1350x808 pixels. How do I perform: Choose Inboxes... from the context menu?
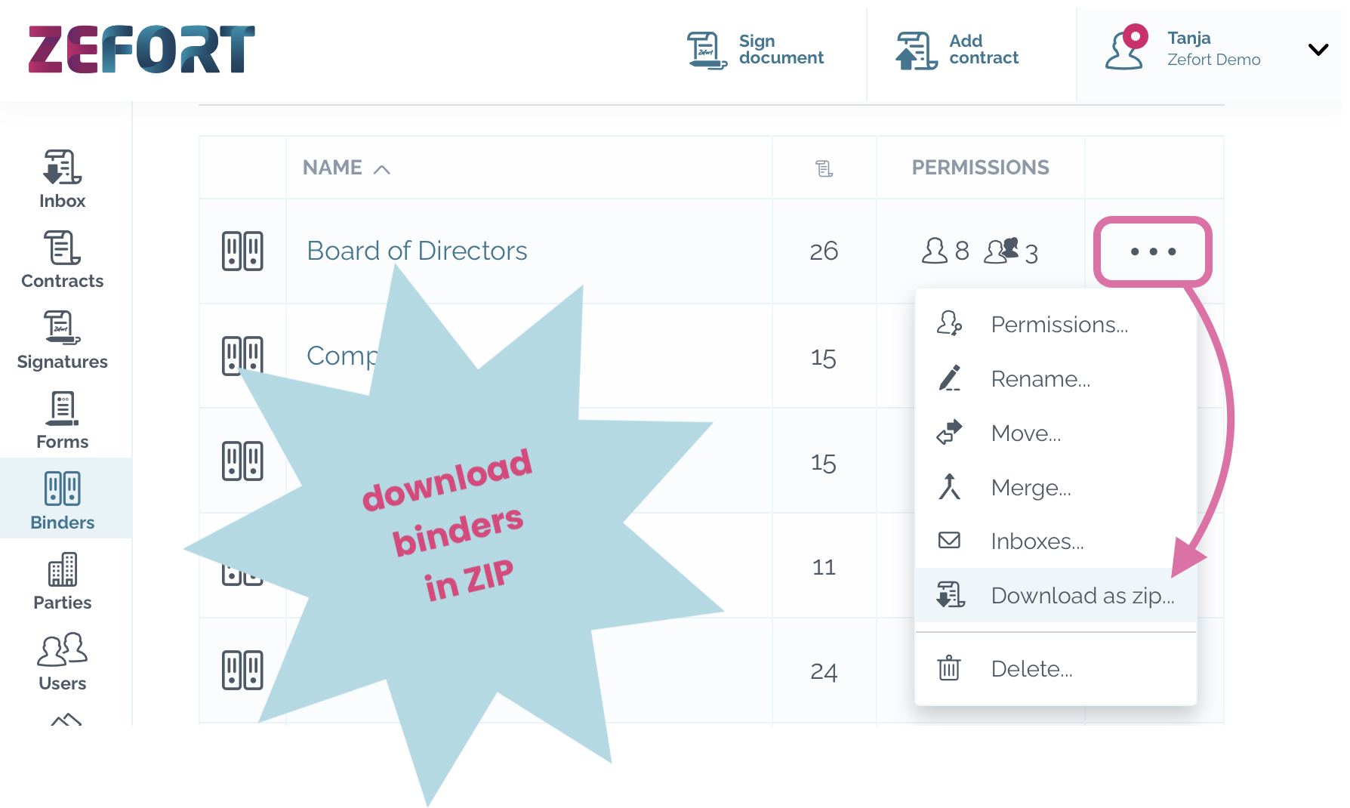point(1056,541)
